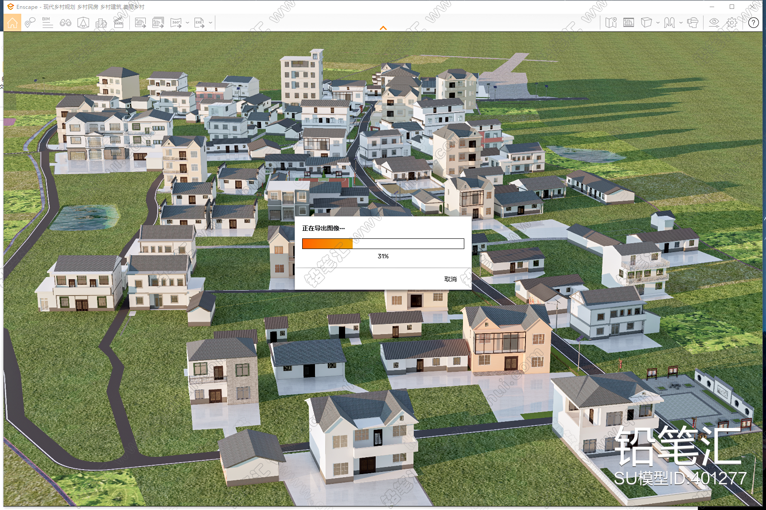Click the single screenshot export icon
Screen dimensions: 766x510
[x=140, y=23]
